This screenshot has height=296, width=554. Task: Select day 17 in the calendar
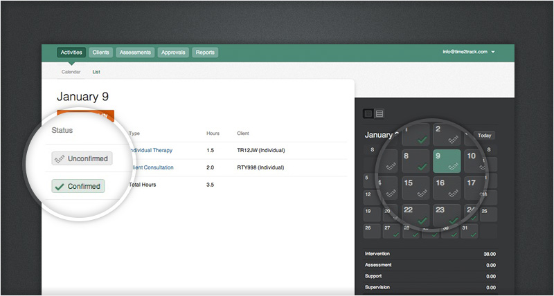tap(474, 188)
